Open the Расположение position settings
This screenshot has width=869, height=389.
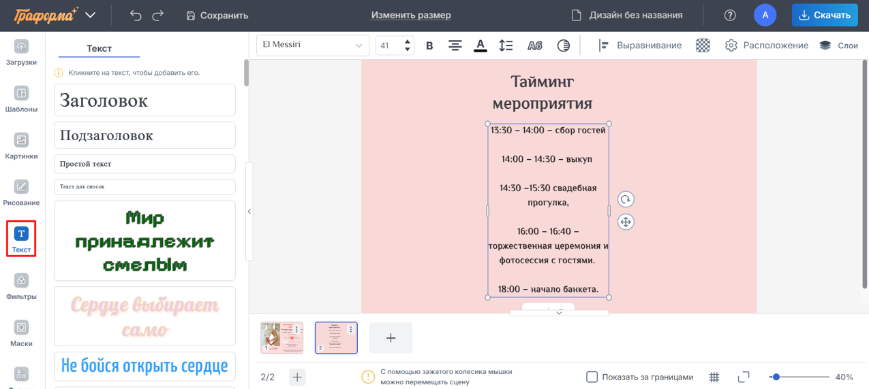[x=767, y=46]
